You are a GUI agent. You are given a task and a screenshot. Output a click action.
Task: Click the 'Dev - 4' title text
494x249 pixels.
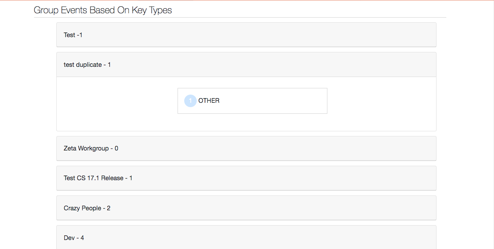(74, 238)
